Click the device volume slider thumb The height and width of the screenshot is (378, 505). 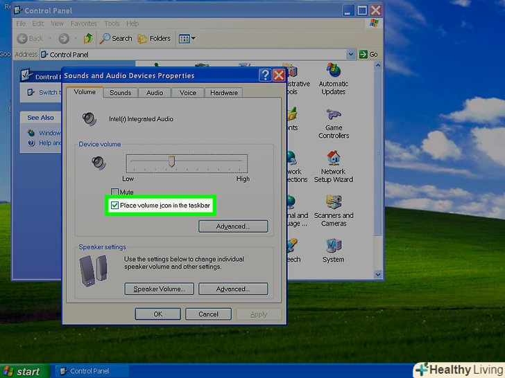pyautogui.click(x=171, y=161)
